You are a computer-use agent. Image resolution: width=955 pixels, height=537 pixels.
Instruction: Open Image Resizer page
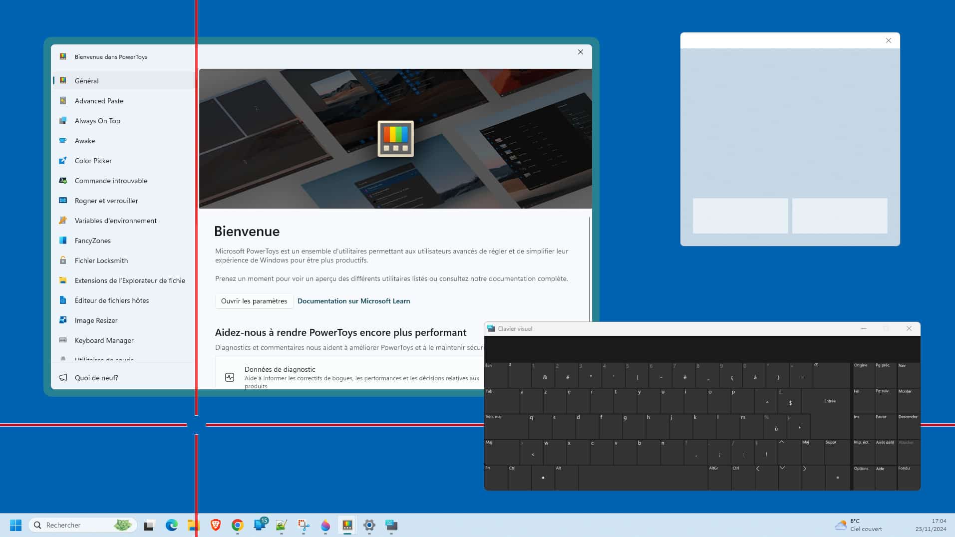[123, 320]
